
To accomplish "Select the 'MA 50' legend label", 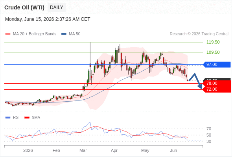I will pos(75,34).
